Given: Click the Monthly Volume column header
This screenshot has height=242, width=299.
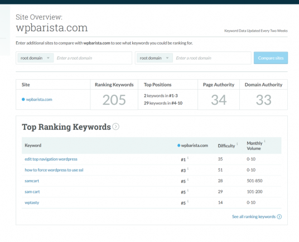Looking at the screenshot, I should click(x=254, y=146).
